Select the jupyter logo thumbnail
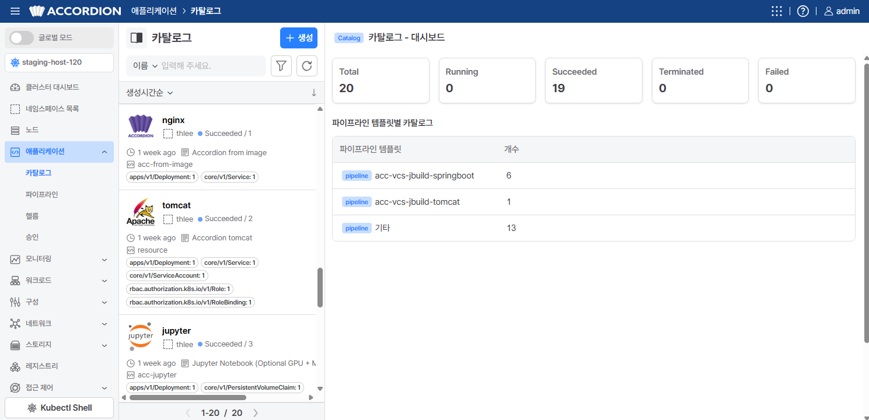 [x=141, y=337]
